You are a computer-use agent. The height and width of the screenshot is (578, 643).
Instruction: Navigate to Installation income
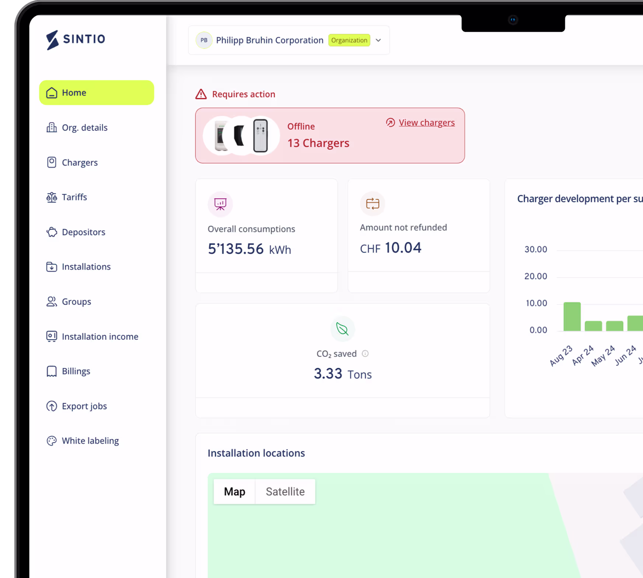97,336
